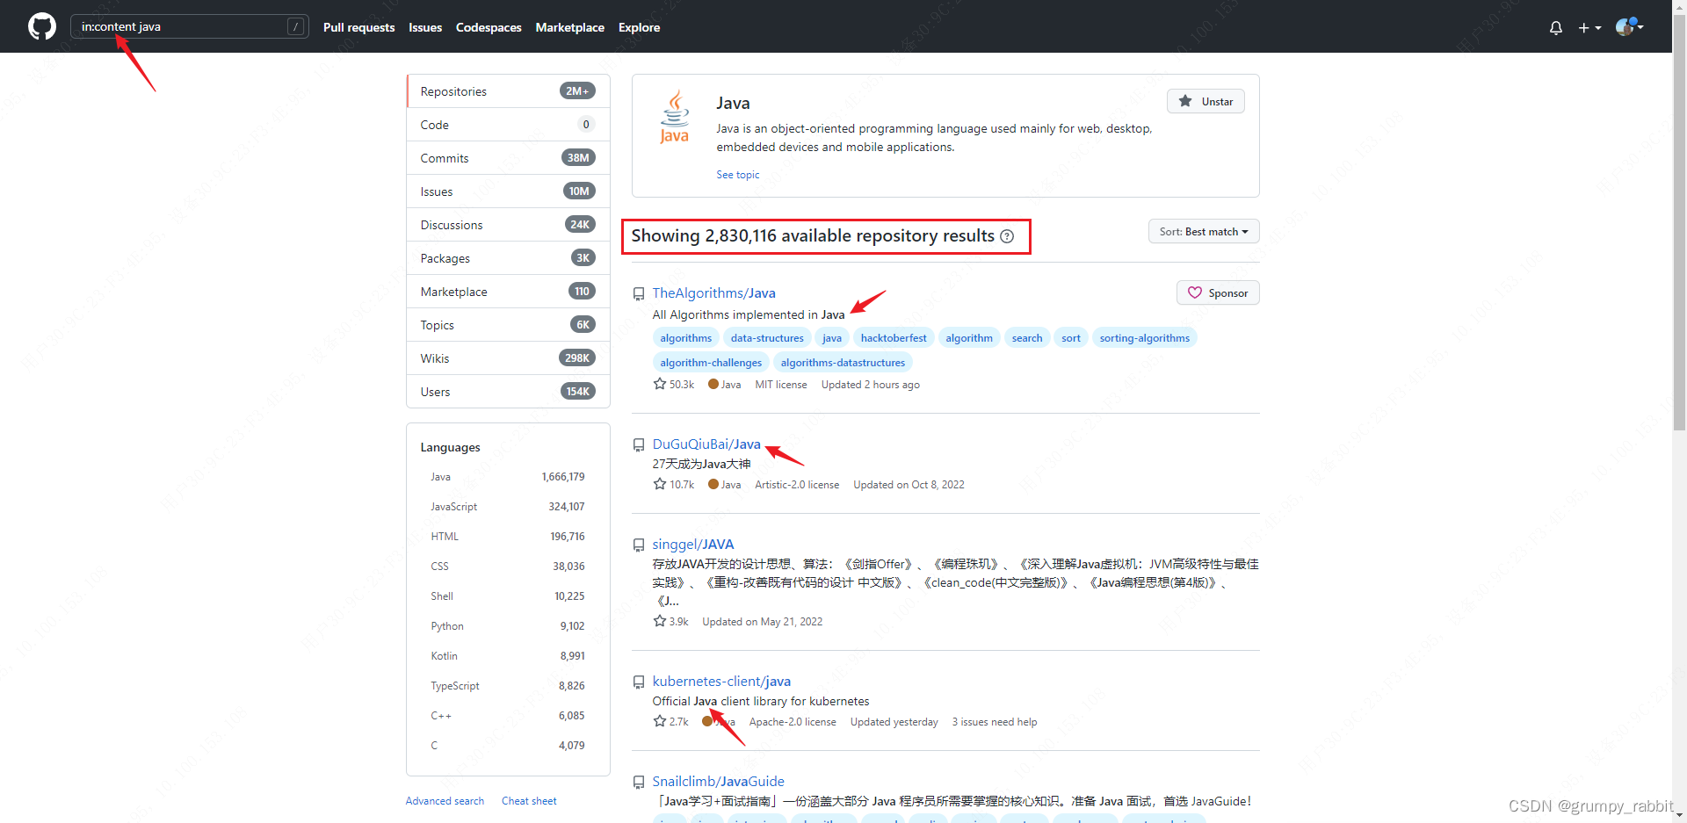Open DuGuQiuBai/Java repository
Viewport: 1687px width, 823px height.
[x=706, y=444]
